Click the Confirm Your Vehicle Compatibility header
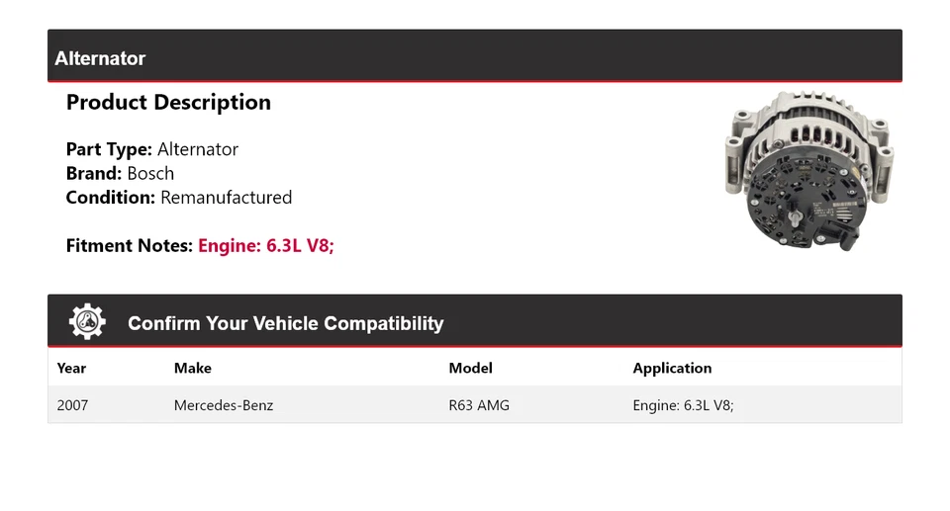 (285, 323)
